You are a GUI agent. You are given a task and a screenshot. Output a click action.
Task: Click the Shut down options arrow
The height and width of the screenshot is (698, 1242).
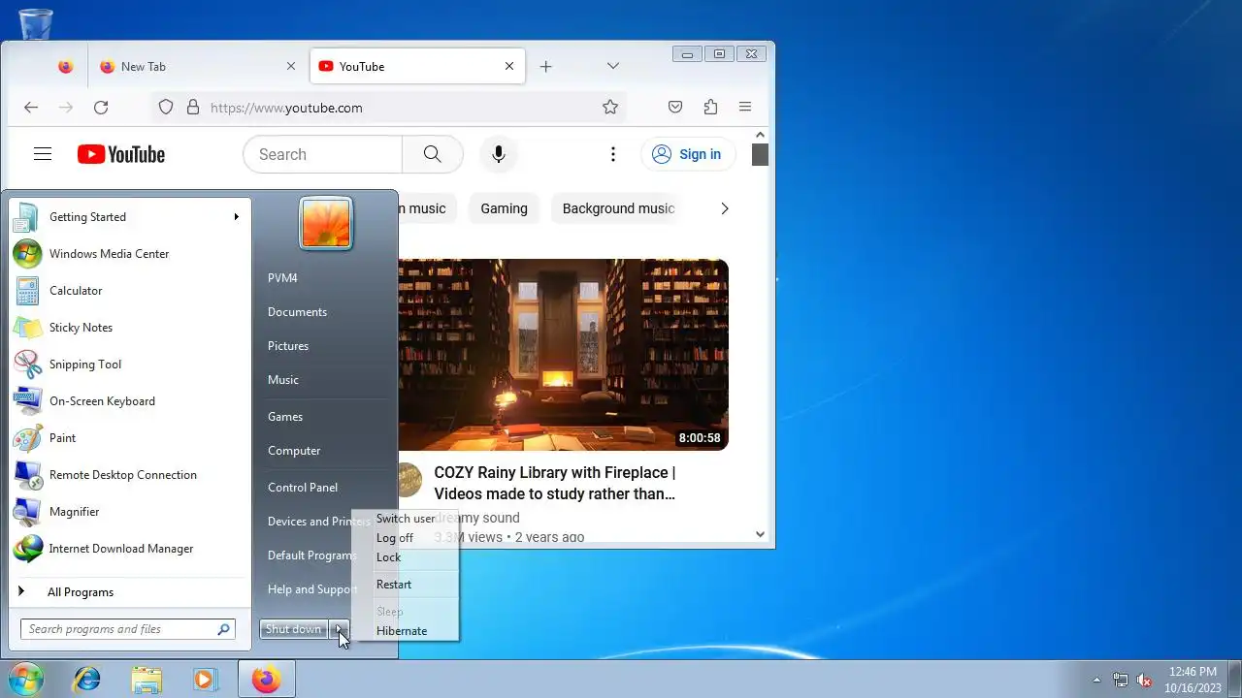tap(340, 629)
